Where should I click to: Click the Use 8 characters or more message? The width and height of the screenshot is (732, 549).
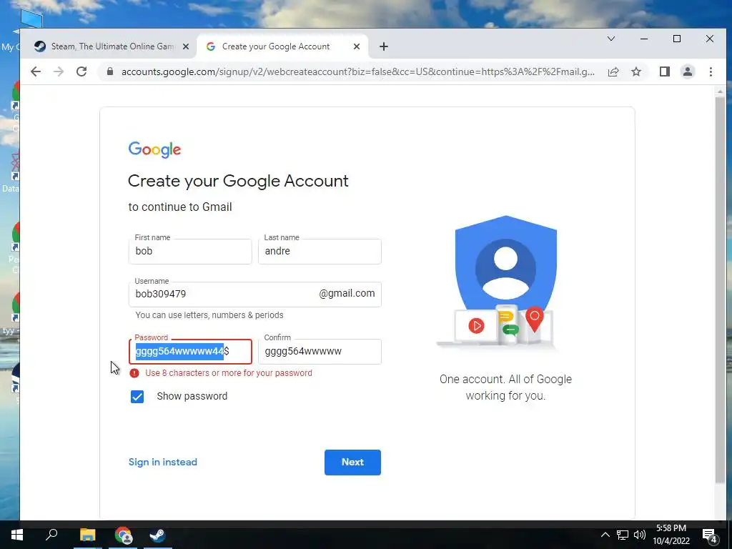[x=229, y=373]
